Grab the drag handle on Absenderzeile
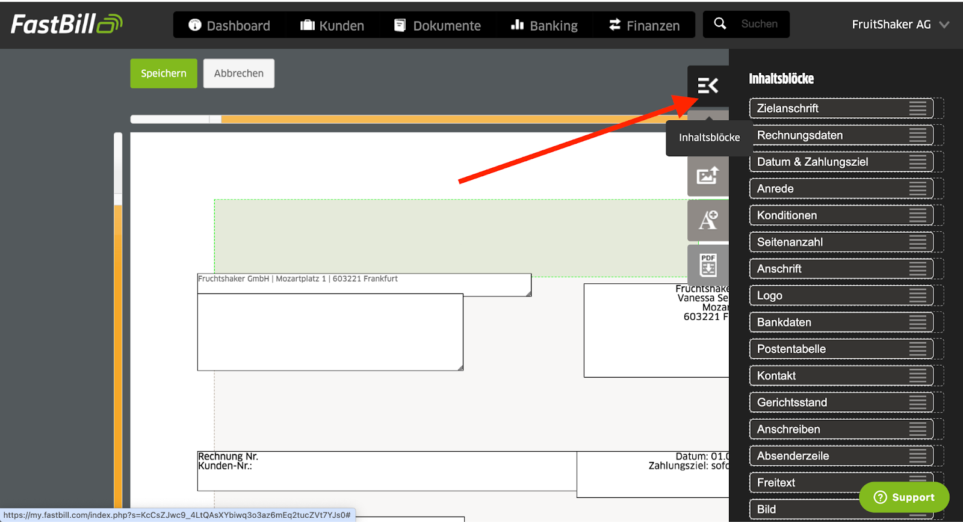The height and width of the screenshot is (522, 963). pos(918,456)
